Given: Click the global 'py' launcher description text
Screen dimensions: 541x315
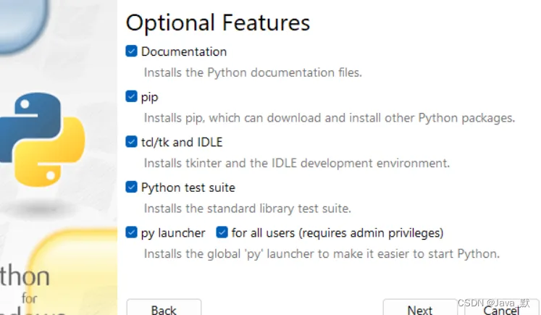Looking at the screenshot, I should pos(322,254).
